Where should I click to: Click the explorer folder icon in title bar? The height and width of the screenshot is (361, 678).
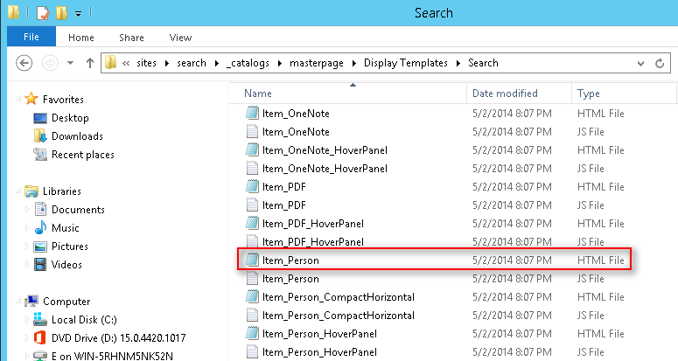[x=14, y=12]
